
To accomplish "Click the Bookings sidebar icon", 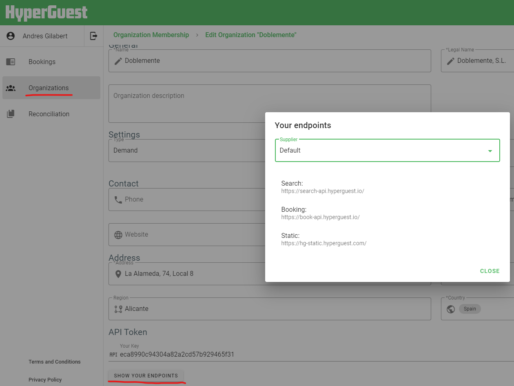I will click(x=11, y=62).
